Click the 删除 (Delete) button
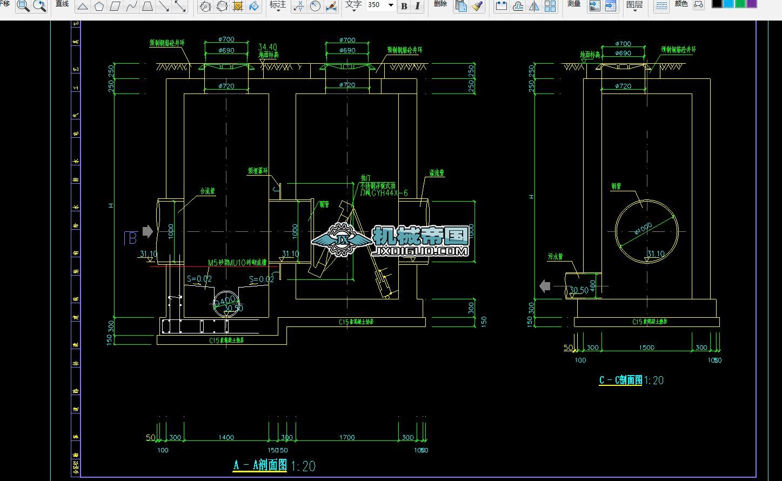The image size is (782, 481). point(440,4)
